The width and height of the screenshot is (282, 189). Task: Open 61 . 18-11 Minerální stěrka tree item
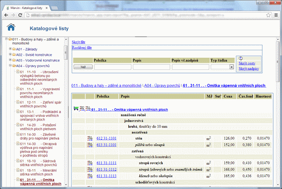[x=38, y=172]
